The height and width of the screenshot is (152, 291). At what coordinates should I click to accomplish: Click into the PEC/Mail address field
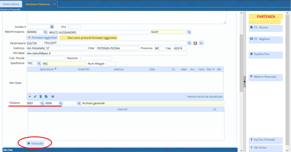pyautogui.click(x=107, y=53)
